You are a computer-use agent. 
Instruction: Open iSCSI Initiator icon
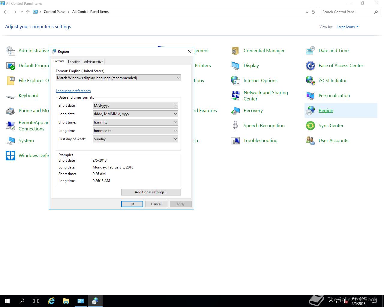click(x=310, y=81)
